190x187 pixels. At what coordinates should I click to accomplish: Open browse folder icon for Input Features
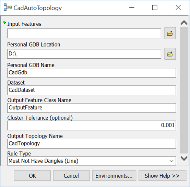(x=170, y=33)
